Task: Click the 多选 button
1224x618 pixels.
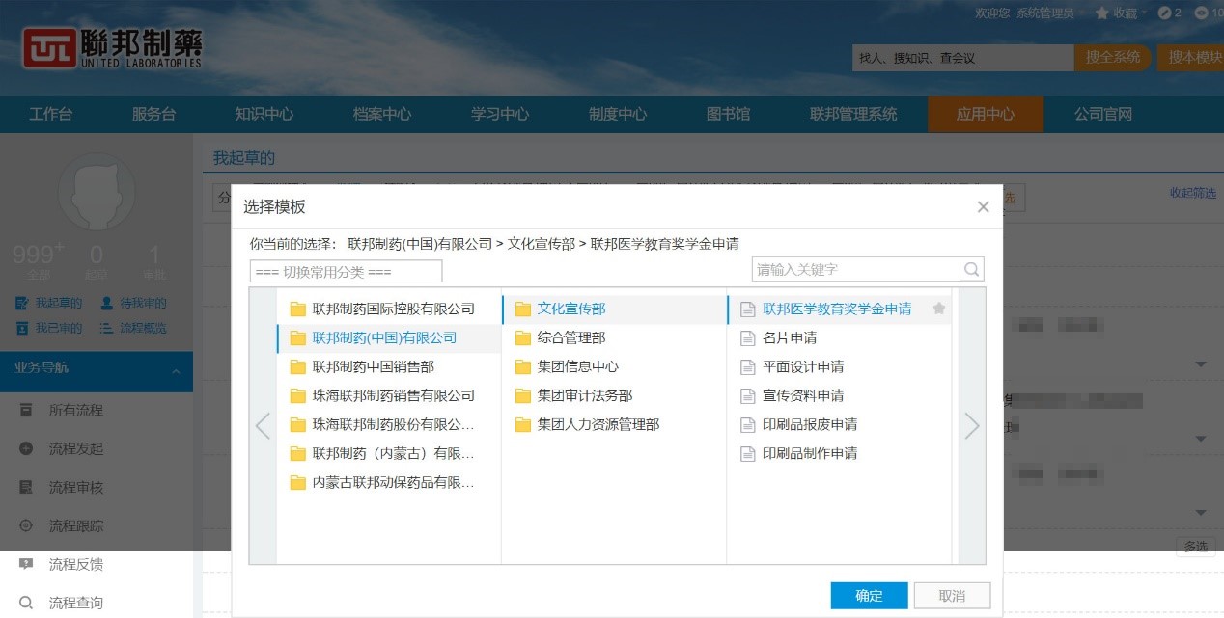Action: tap(1195, 547)
